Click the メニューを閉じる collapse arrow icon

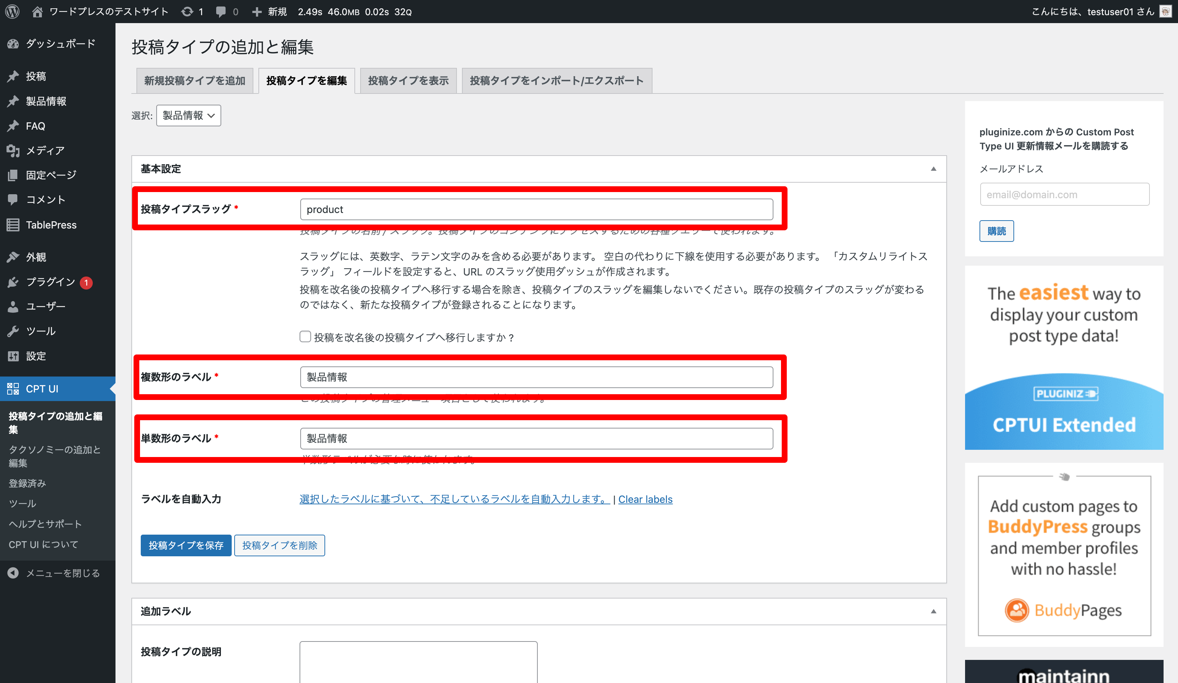coord(13,573)
